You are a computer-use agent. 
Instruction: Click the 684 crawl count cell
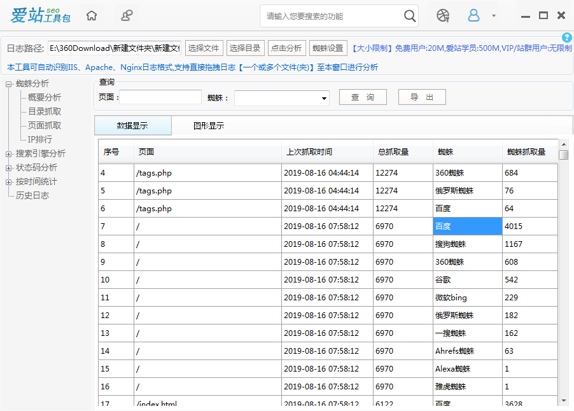coord(530,173)
